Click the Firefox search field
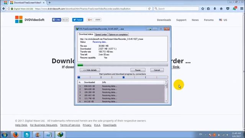Image resolution: width=245 pixels, height=138 pixels. [x=176, y=9]
